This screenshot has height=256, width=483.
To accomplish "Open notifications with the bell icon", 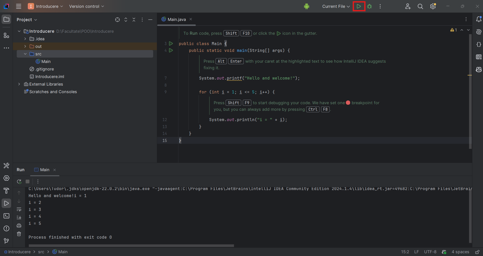I will (x=478, y=19).
